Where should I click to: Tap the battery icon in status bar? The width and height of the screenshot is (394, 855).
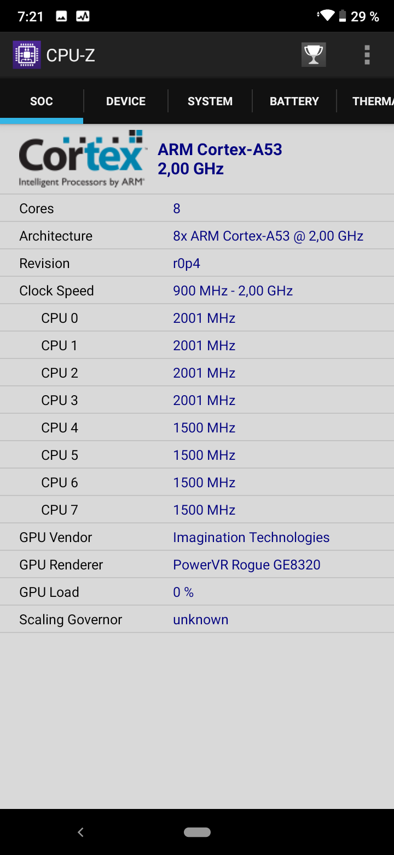click(343, 16)
